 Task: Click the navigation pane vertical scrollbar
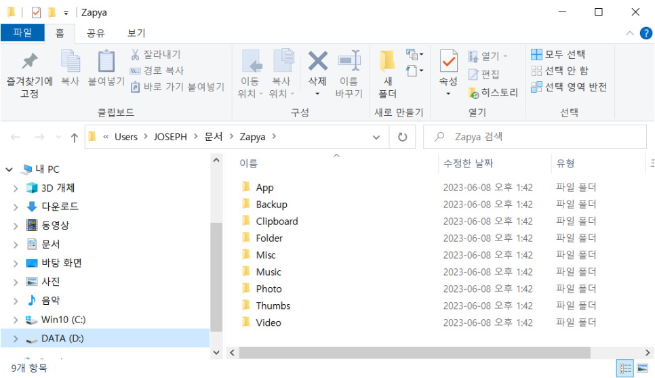(216, 278)
